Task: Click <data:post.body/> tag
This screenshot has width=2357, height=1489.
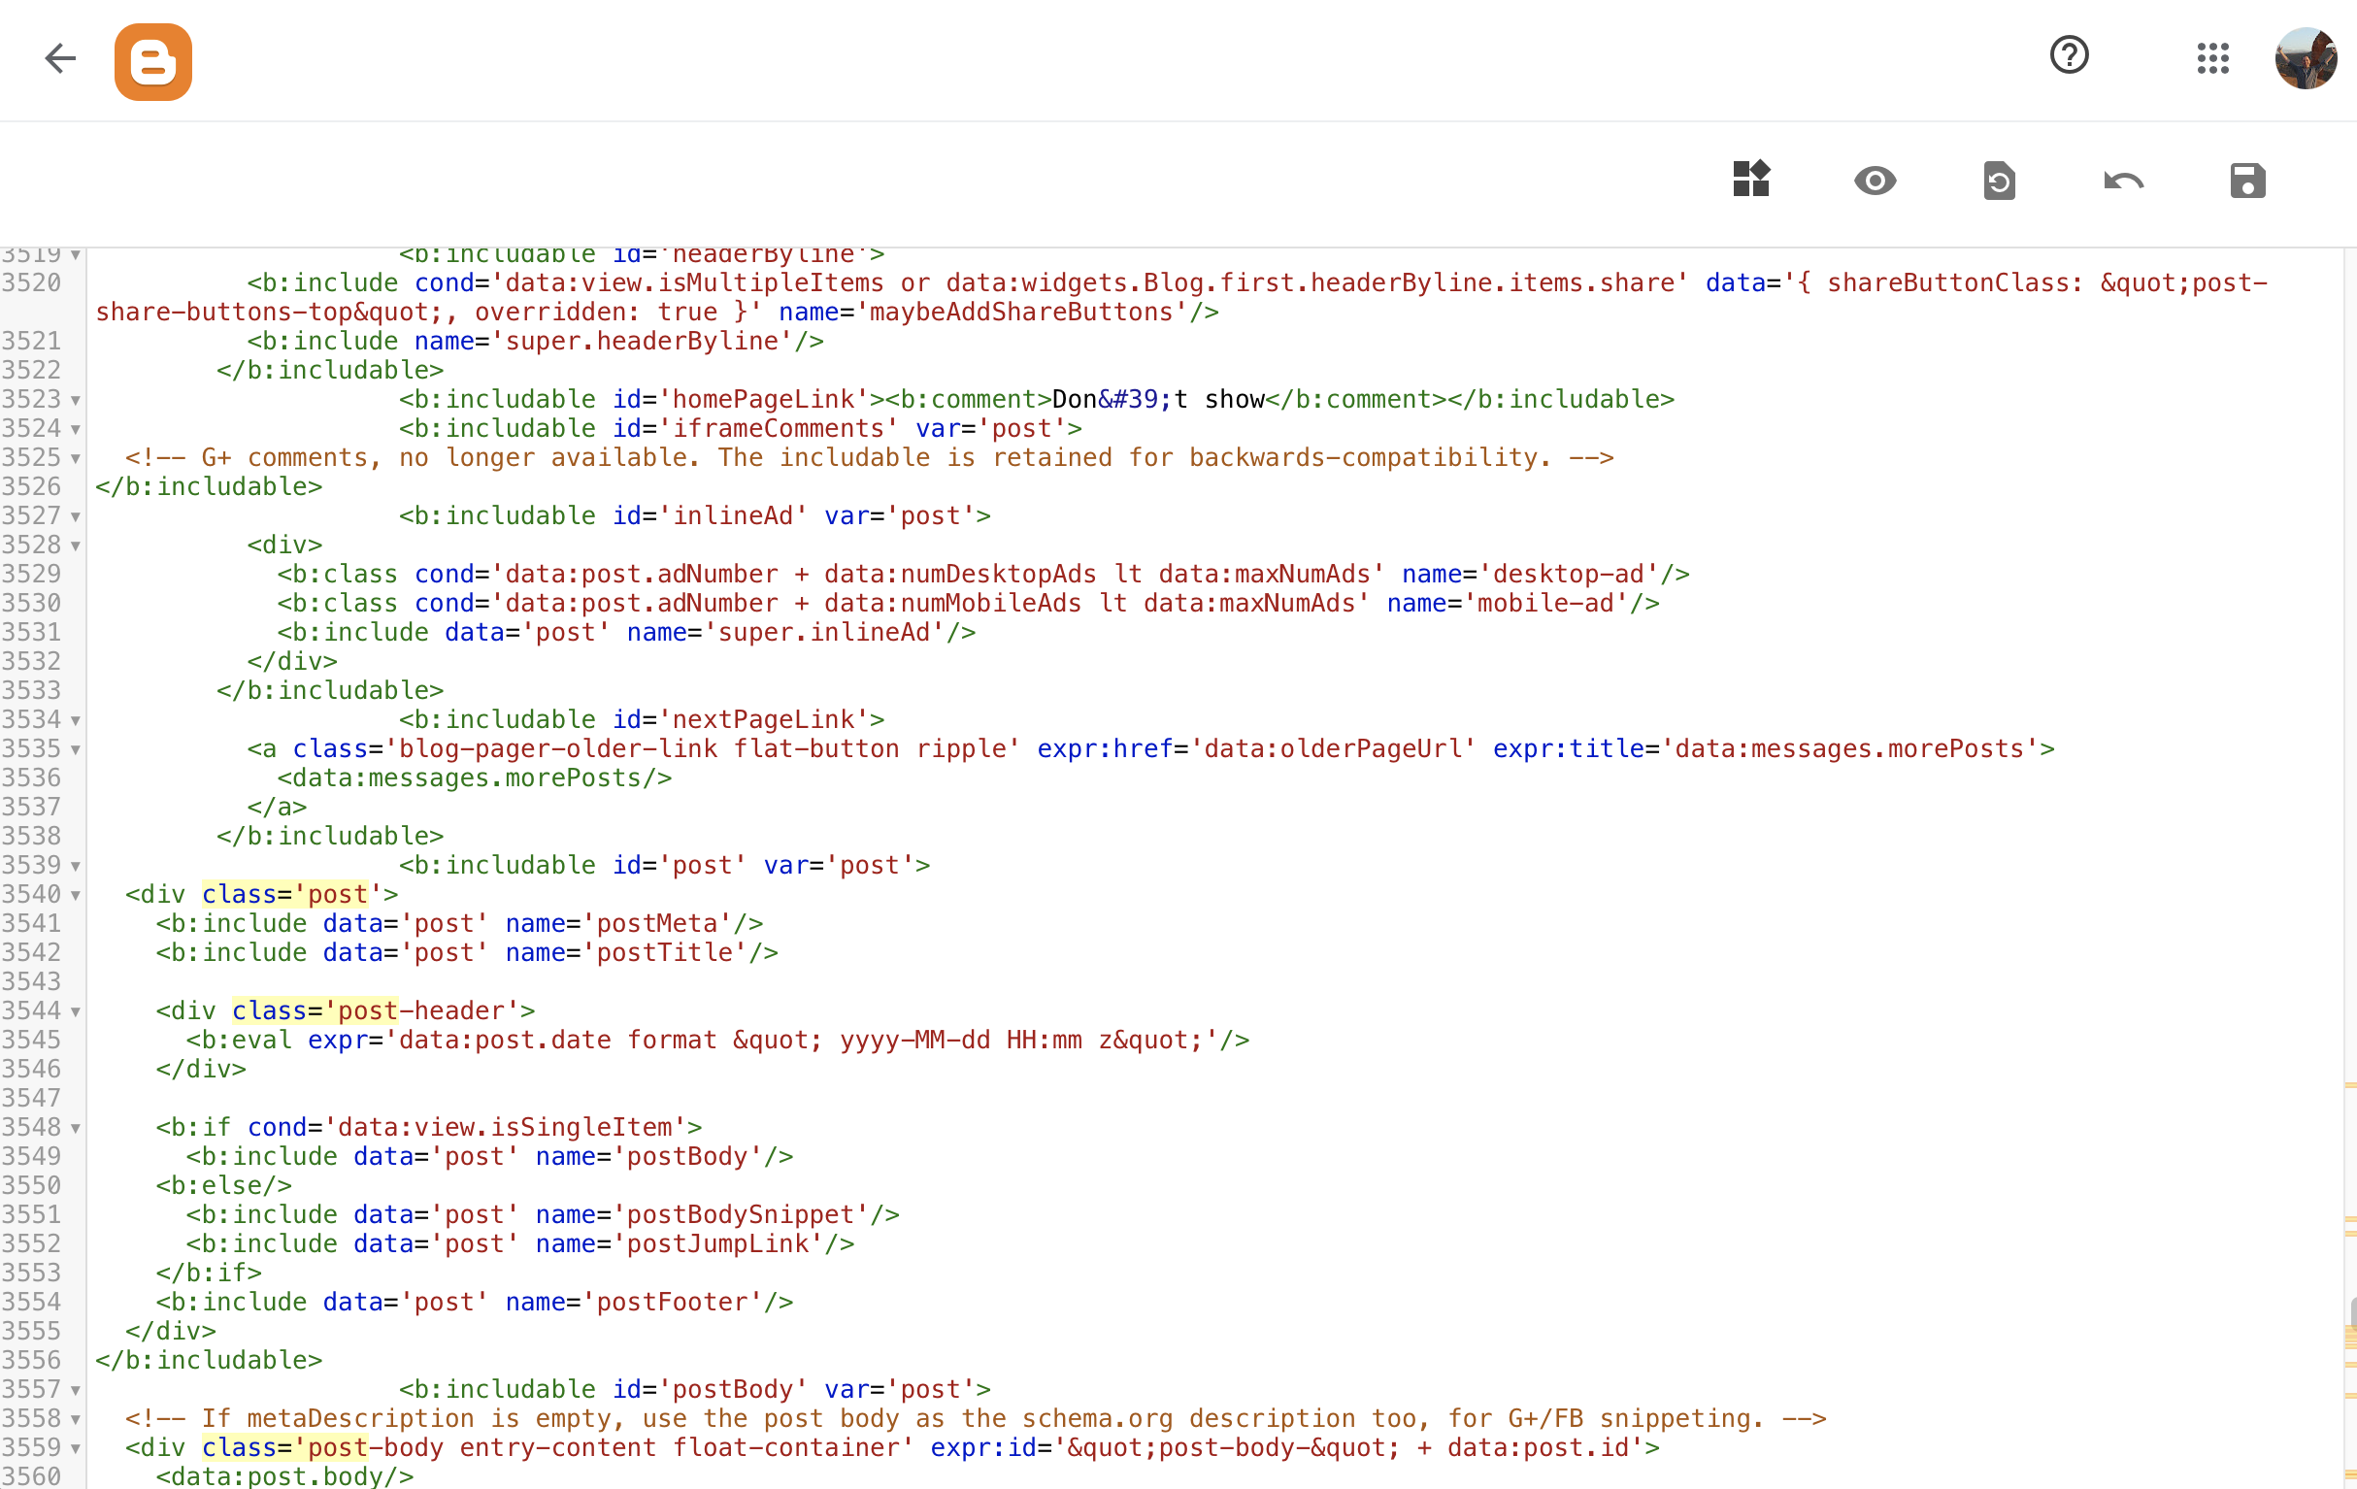Action: pyautogui.click(x=284, y=1477)
